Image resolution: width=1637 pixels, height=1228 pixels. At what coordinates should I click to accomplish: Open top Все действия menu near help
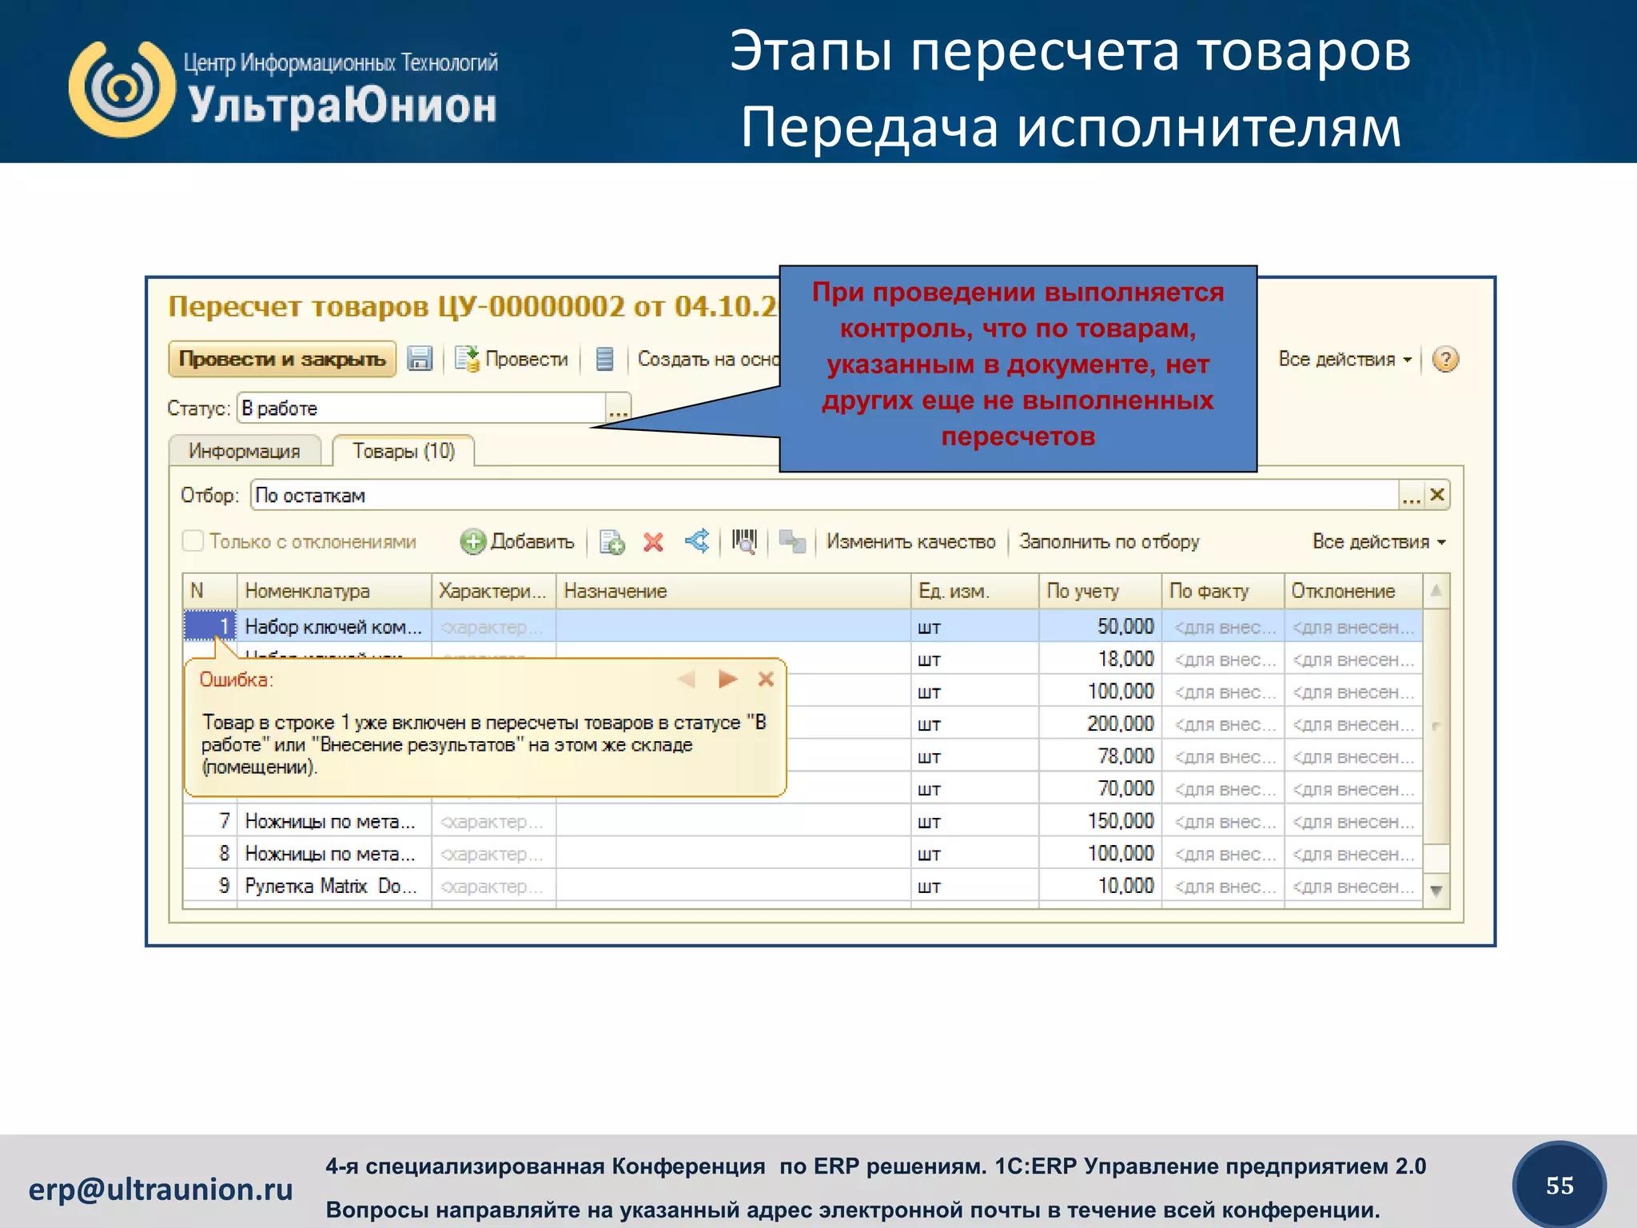pyautogui.click(x=1345, y=359)
